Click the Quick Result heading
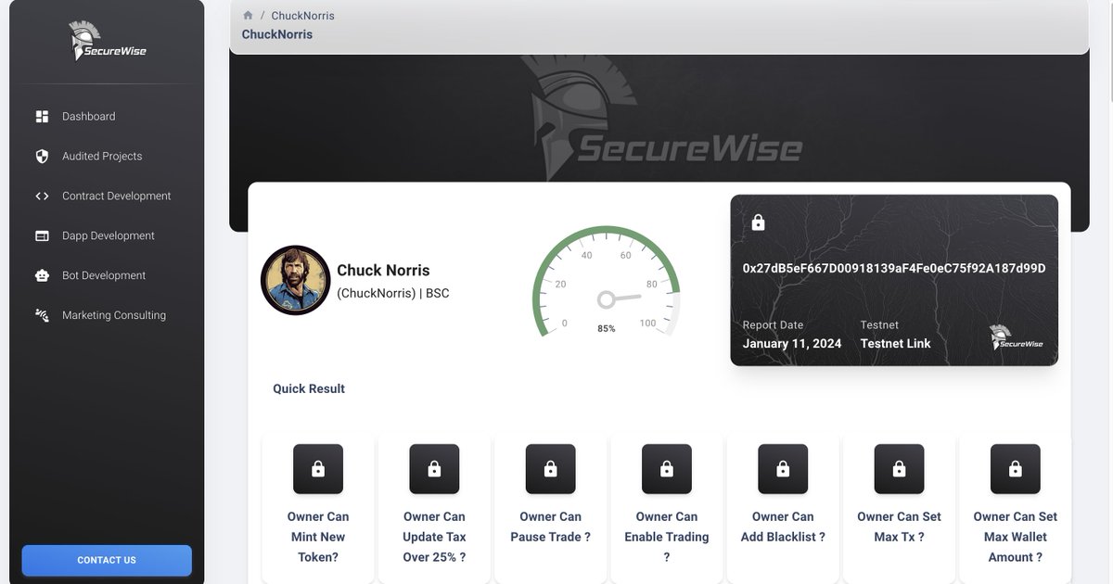This screenshot has width=1113, height=584. tap(309, 388)
